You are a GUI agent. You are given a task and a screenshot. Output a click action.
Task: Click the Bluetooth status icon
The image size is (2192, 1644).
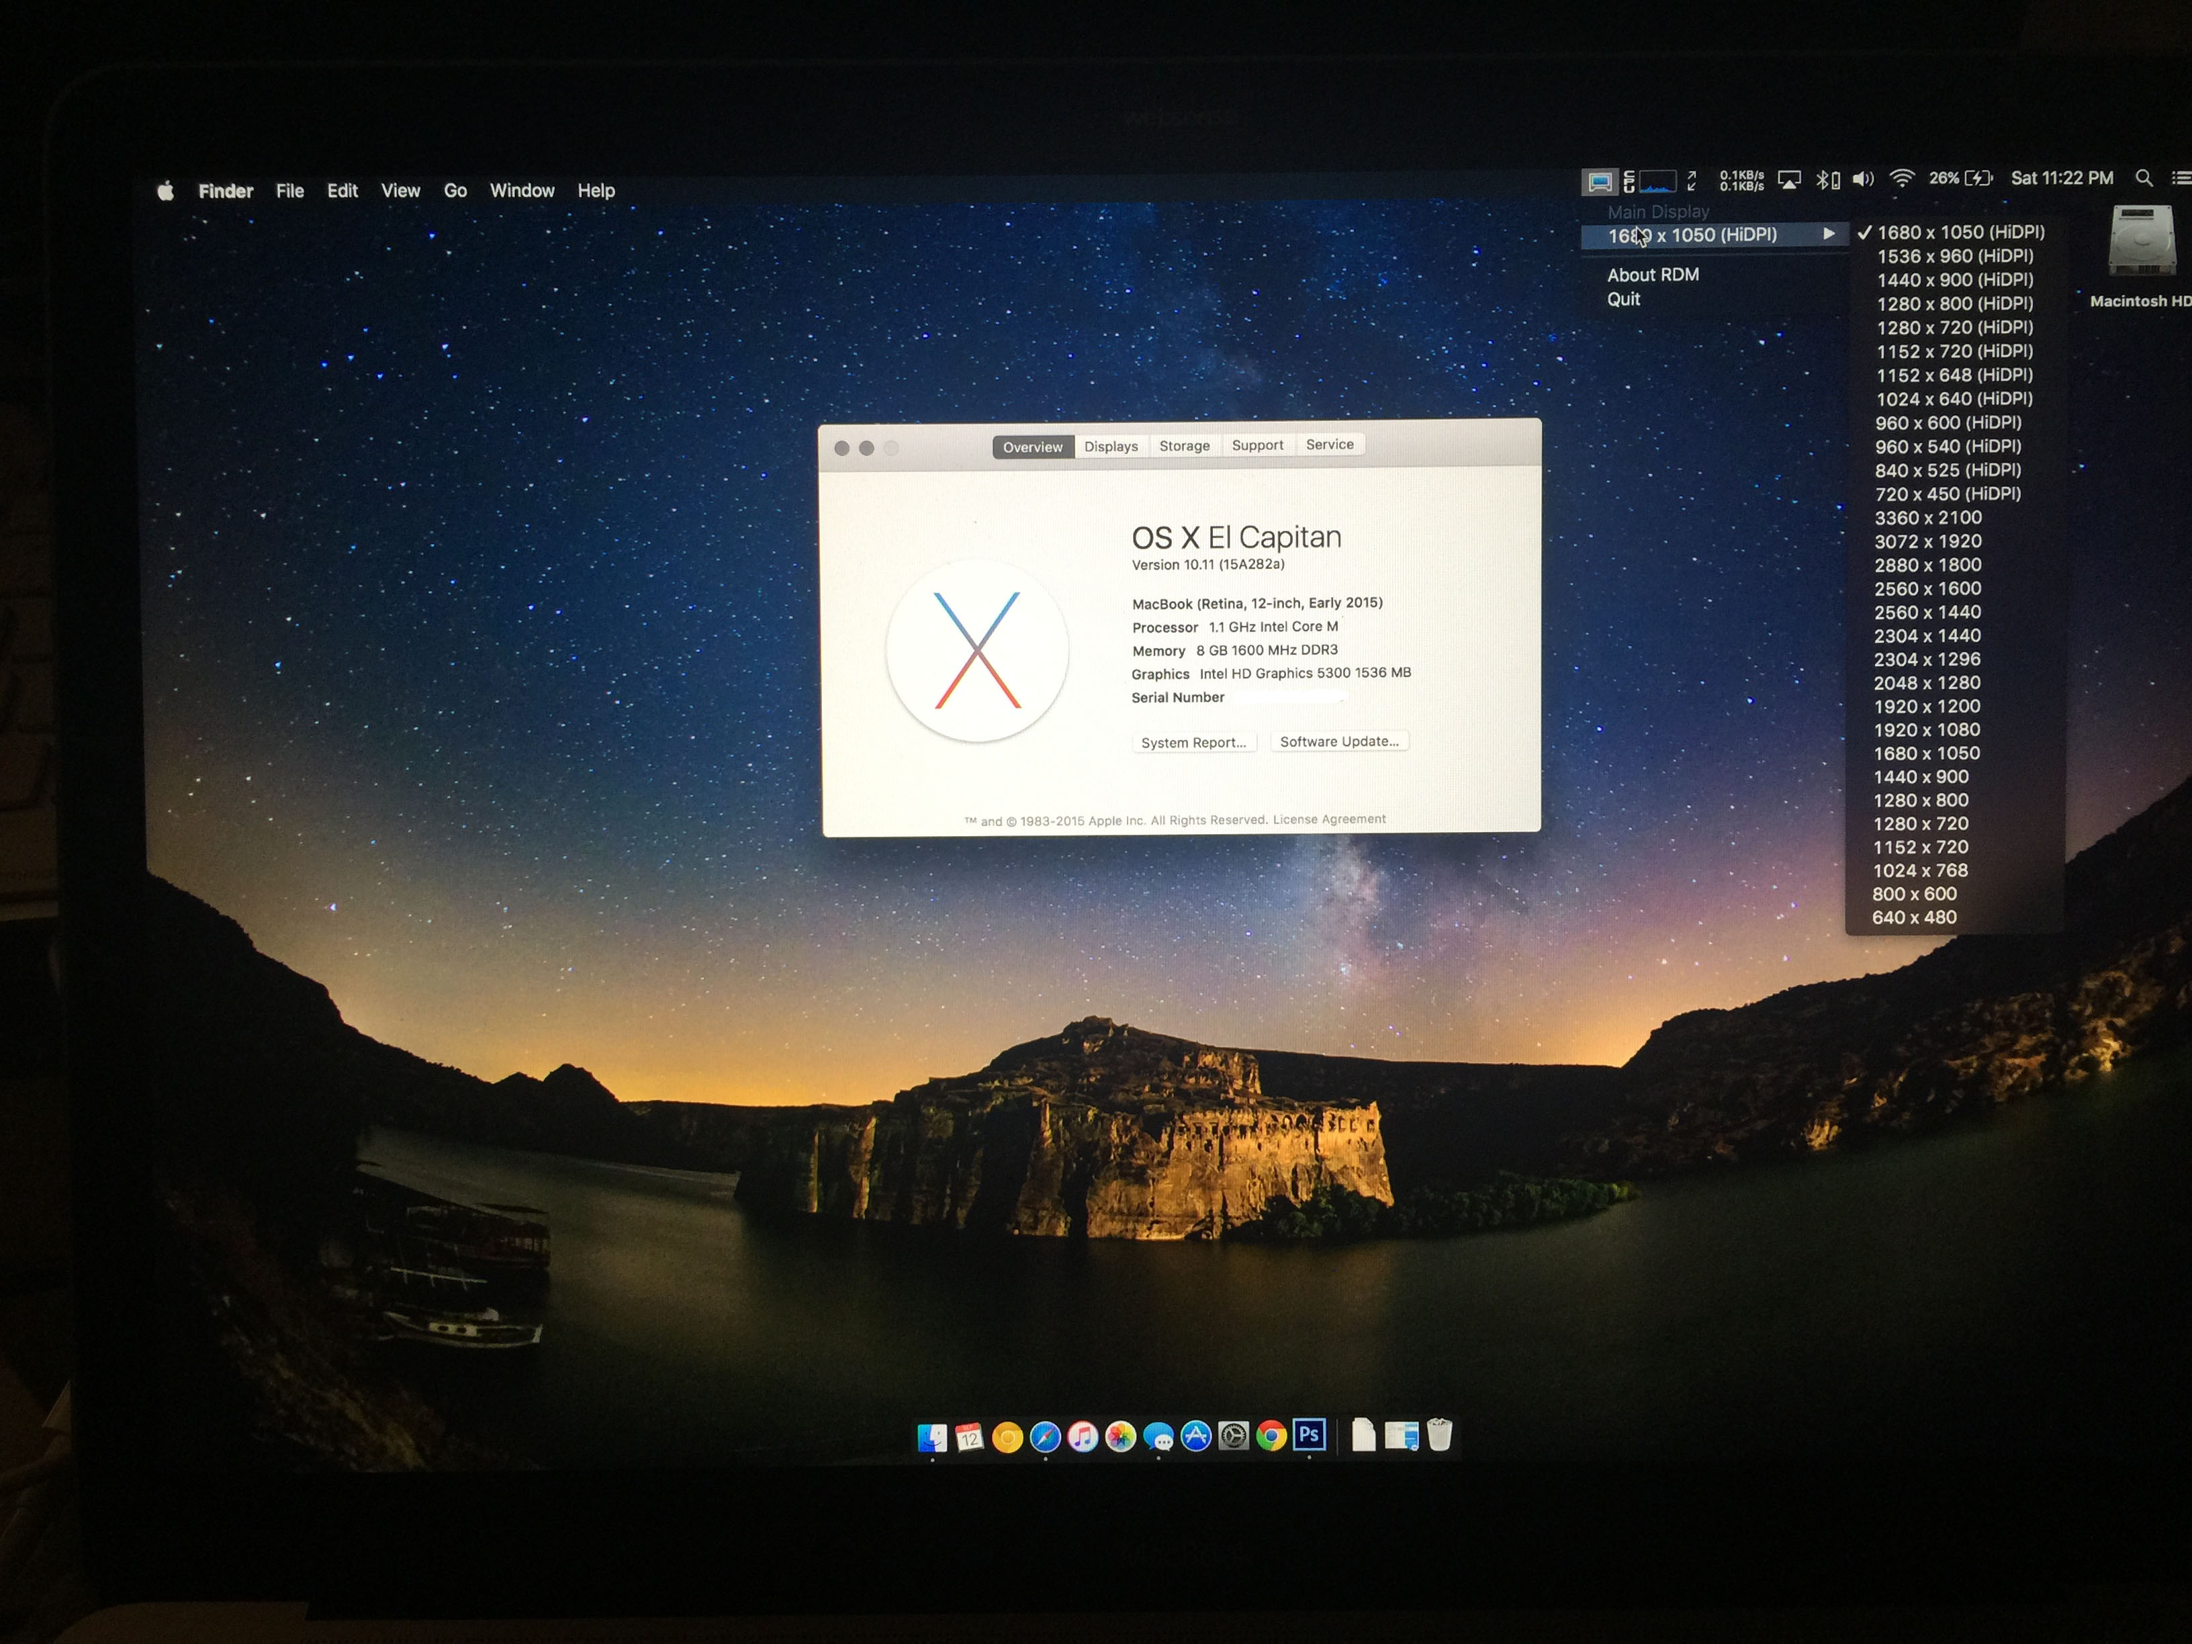click(x=1825, y=179)
